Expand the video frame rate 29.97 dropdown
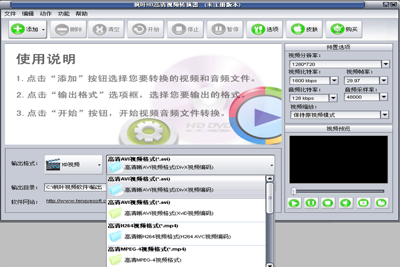The height and width of the screenshot is (267, 400). [383, 81]
